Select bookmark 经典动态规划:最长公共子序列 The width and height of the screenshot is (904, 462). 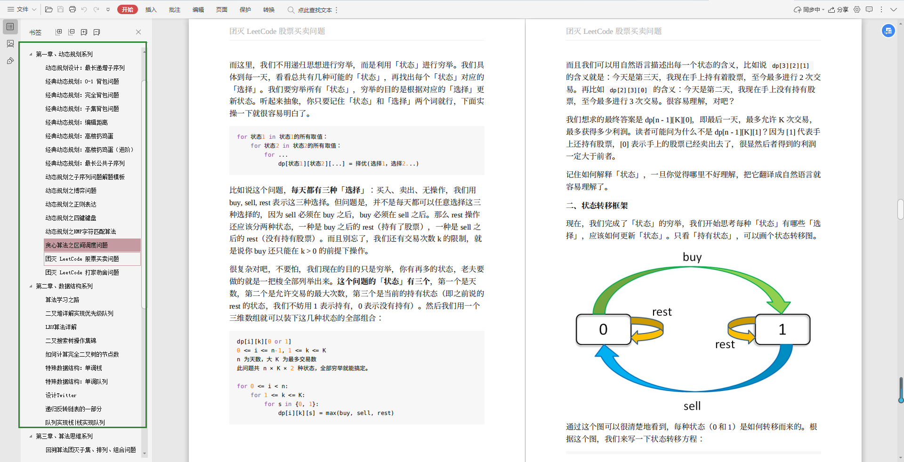[x=85, y=163]
